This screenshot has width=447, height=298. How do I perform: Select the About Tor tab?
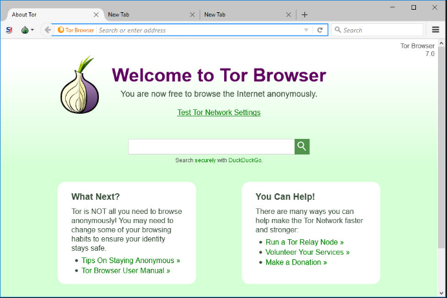click(x=51, y=14)
